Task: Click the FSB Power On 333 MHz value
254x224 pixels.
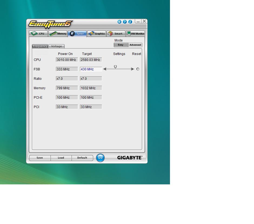Action: coord(67,69)
